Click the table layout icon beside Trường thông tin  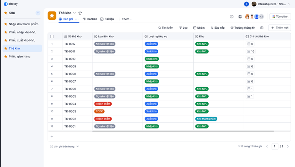pyautogui.click(x=262, y=28)
